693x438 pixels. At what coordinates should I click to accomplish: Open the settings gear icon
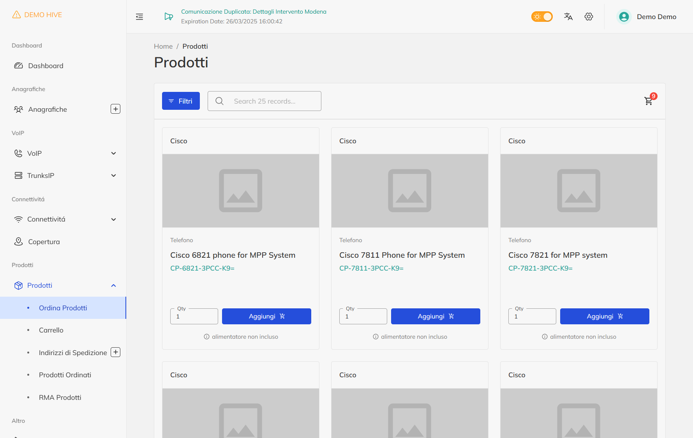589,16
